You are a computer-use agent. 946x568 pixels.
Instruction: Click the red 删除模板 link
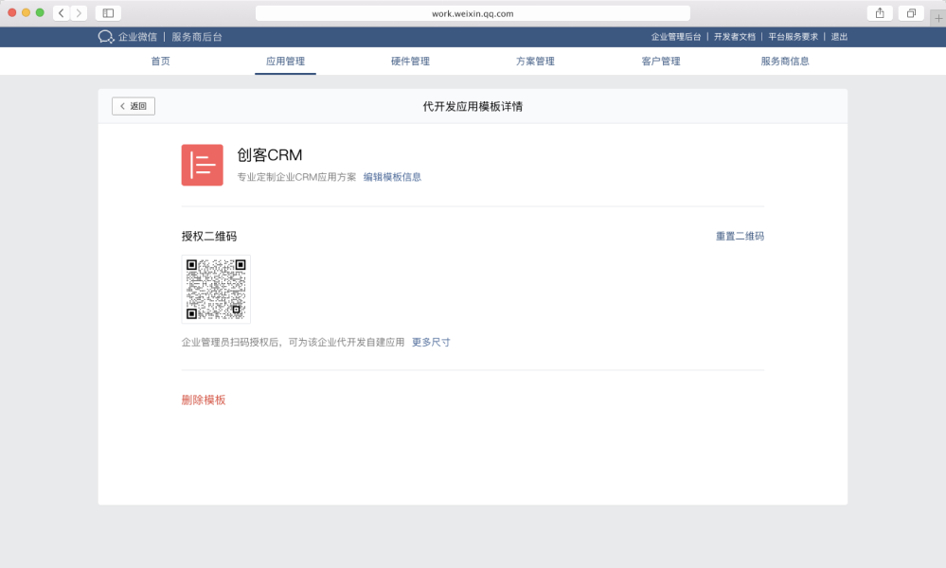204,399
